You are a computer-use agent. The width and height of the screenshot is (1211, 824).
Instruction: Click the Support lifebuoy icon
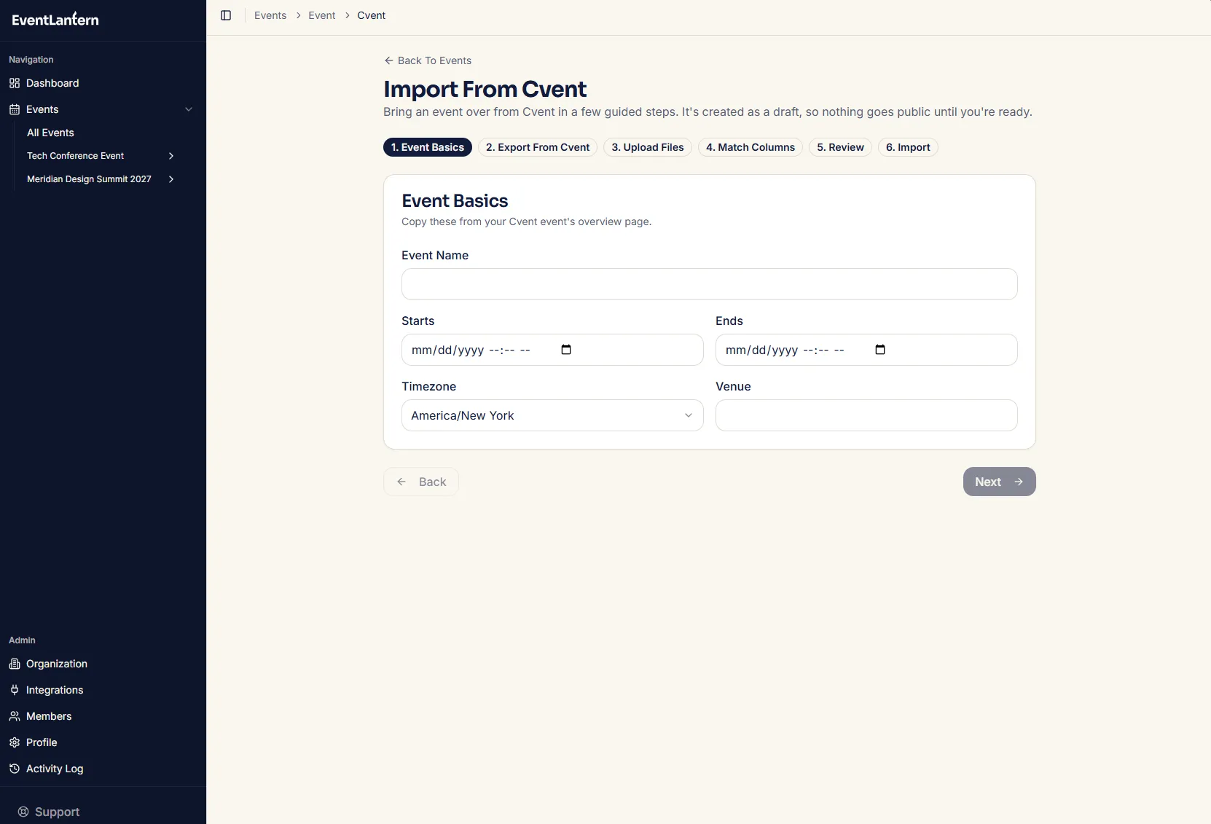pyautogui.click(x=23, y=812)
